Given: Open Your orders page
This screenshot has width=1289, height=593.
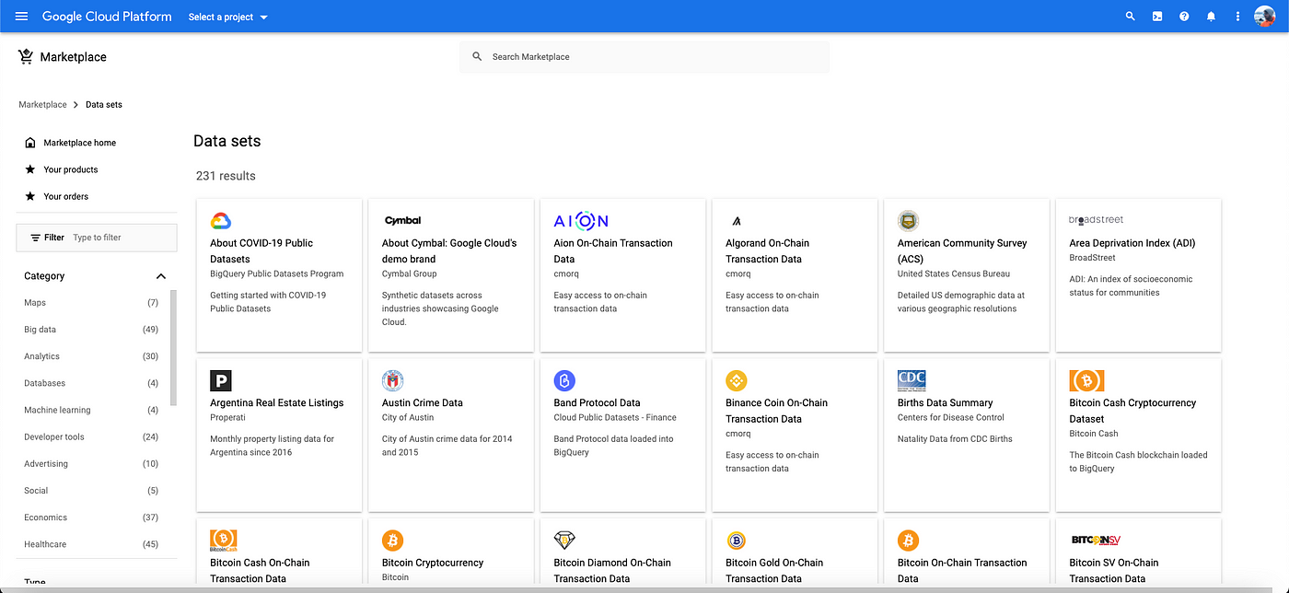Looking at the screenshot, I should tap(64, 196).
